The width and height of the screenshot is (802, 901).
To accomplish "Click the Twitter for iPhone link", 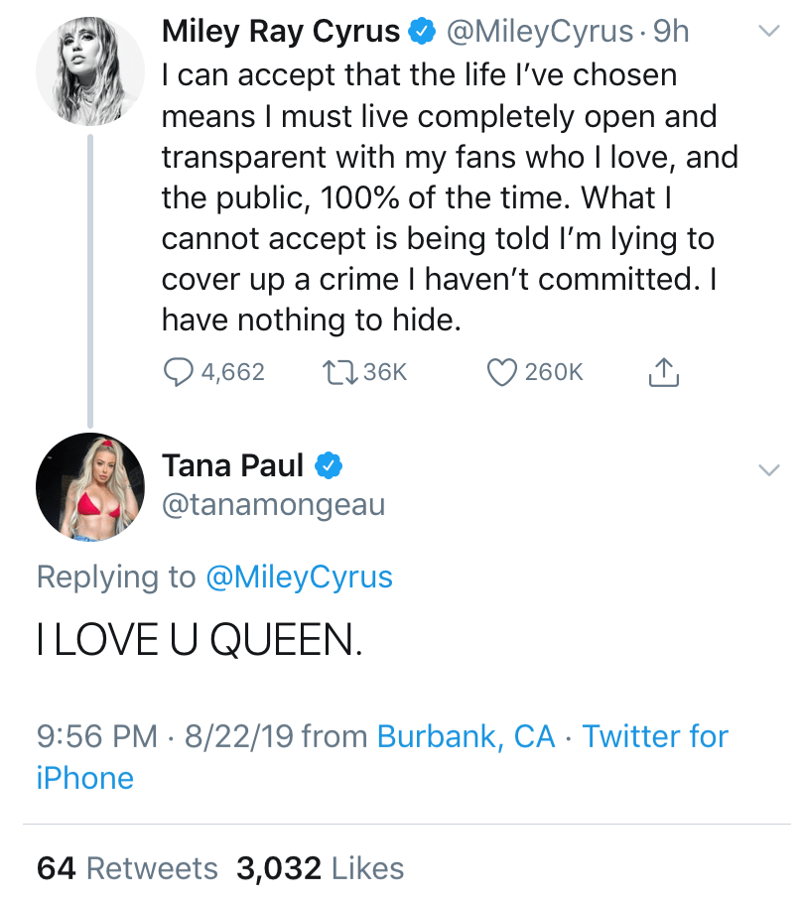I will coord(656,736).
